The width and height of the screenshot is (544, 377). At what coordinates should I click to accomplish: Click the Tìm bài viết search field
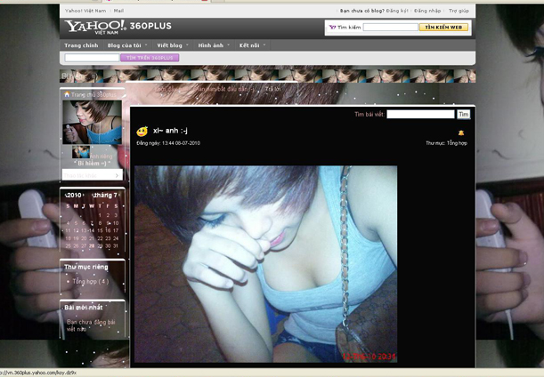tap(420, 115)
